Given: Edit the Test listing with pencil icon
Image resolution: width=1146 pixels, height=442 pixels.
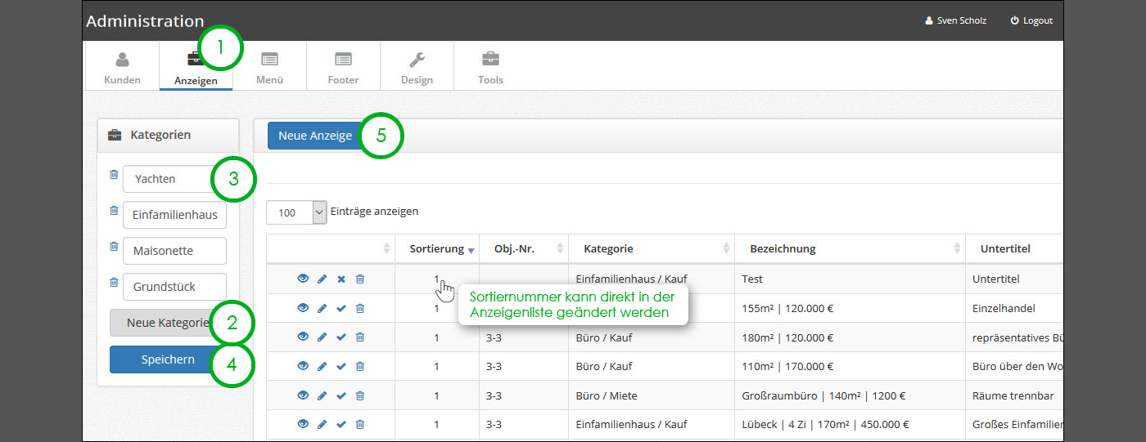Looking at the screenshot, I should (322, 279).
